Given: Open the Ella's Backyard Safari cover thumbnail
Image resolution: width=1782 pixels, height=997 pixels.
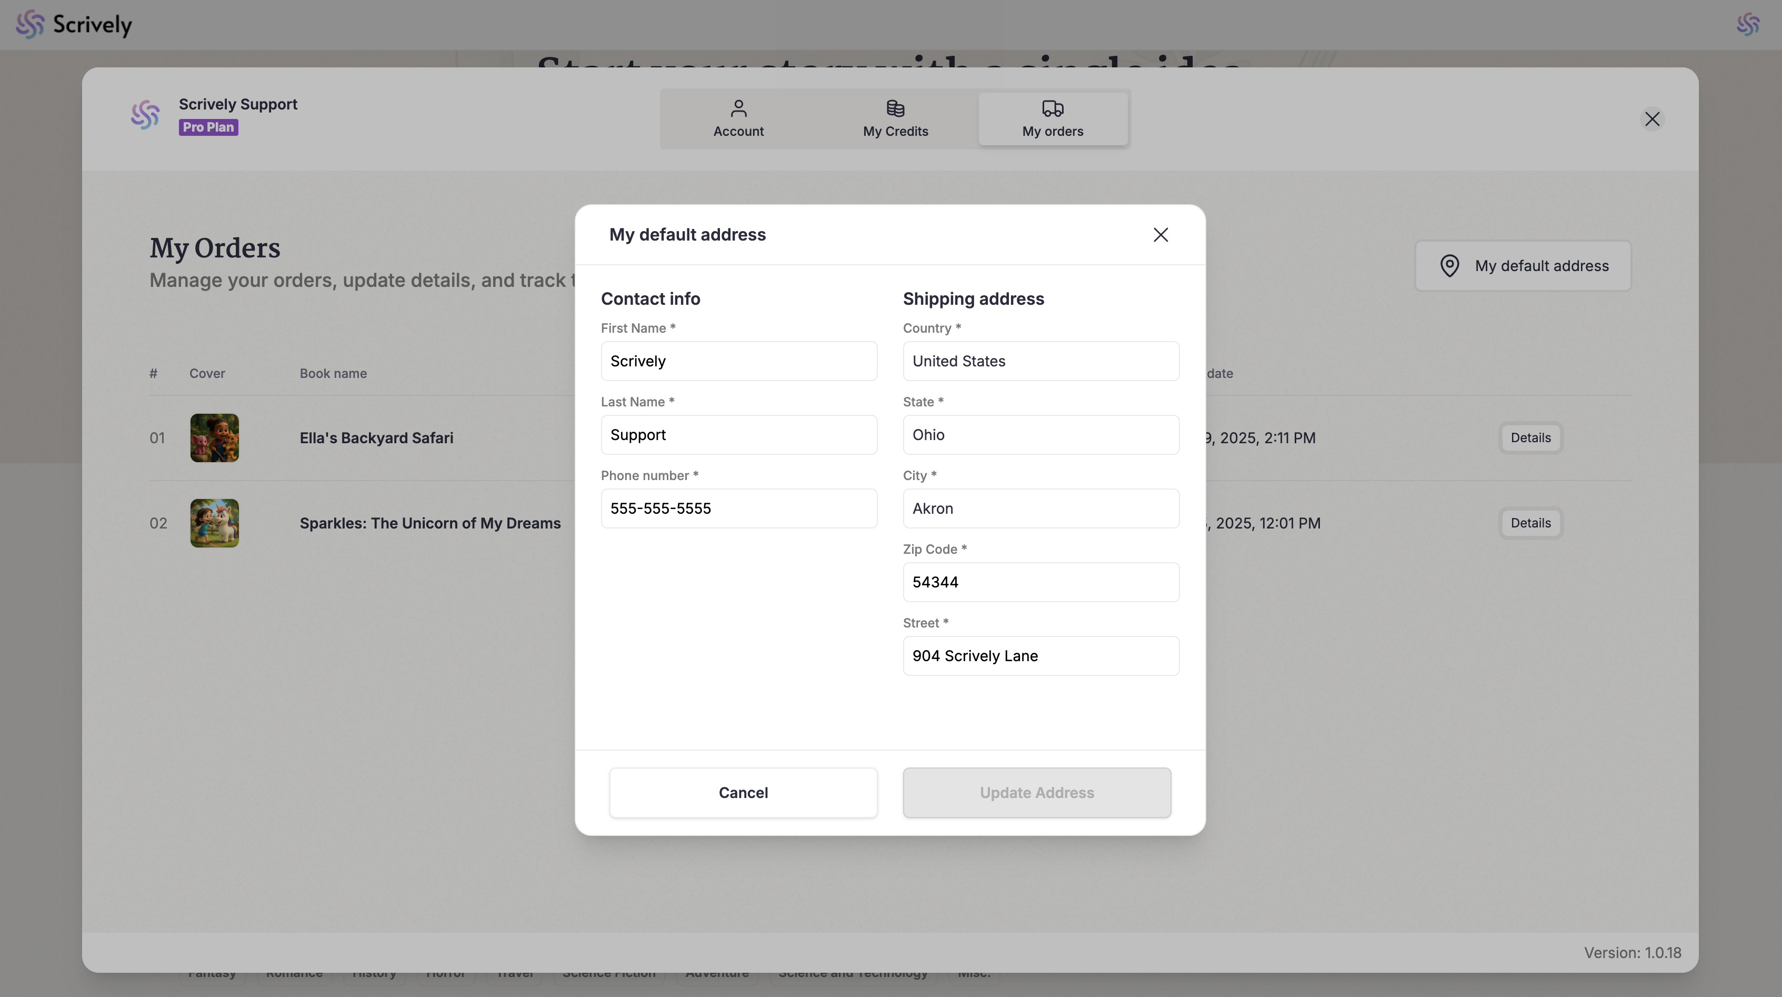Looking at the screenshot, I should [214, 438].
